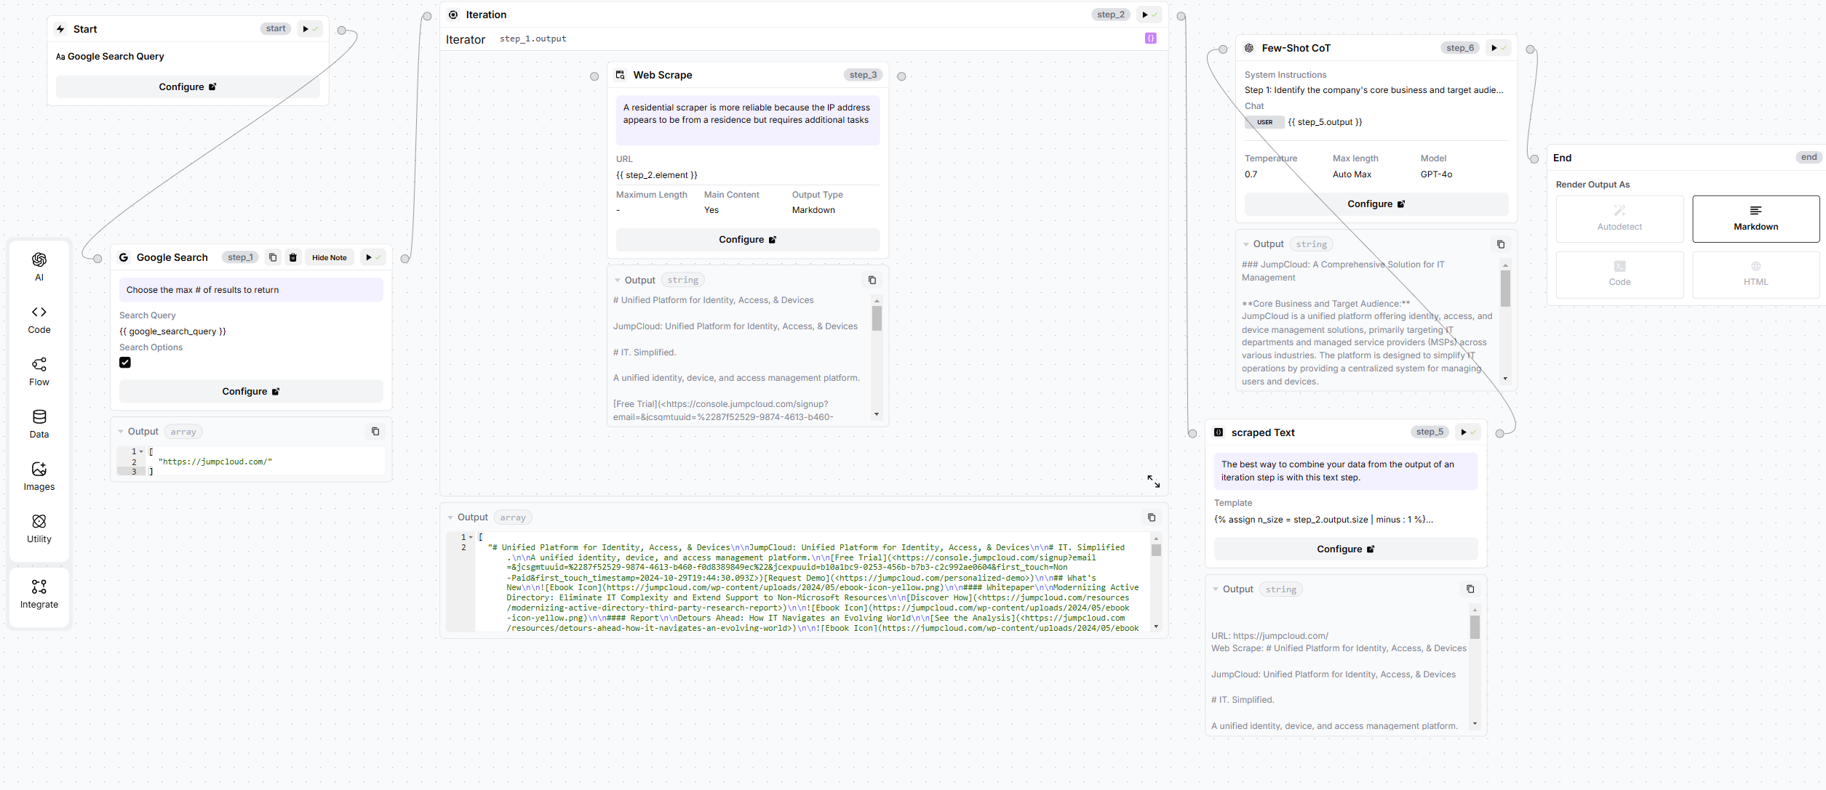This screenshot has height=790, width=1826.
Task: Select Markdown render output option
Action: click(x=1755, y=218)
